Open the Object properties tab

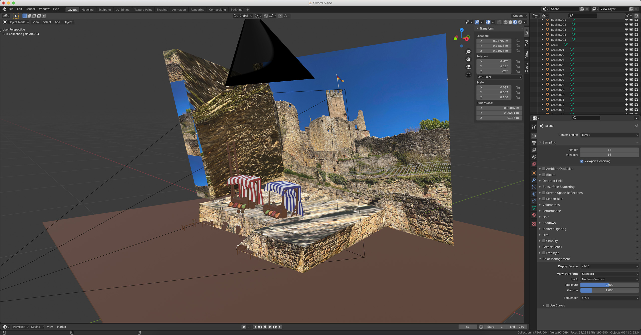click(534, 173)
